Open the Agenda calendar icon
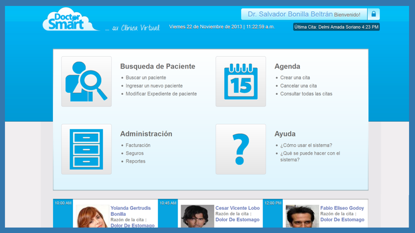 241,81
